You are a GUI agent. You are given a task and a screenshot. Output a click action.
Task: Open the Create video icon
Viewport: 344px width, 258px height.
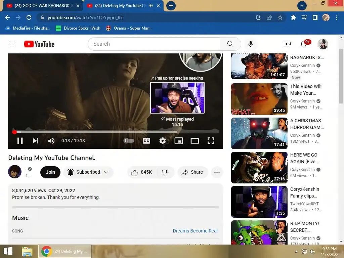pyautogui.click(x=287, y=44)
